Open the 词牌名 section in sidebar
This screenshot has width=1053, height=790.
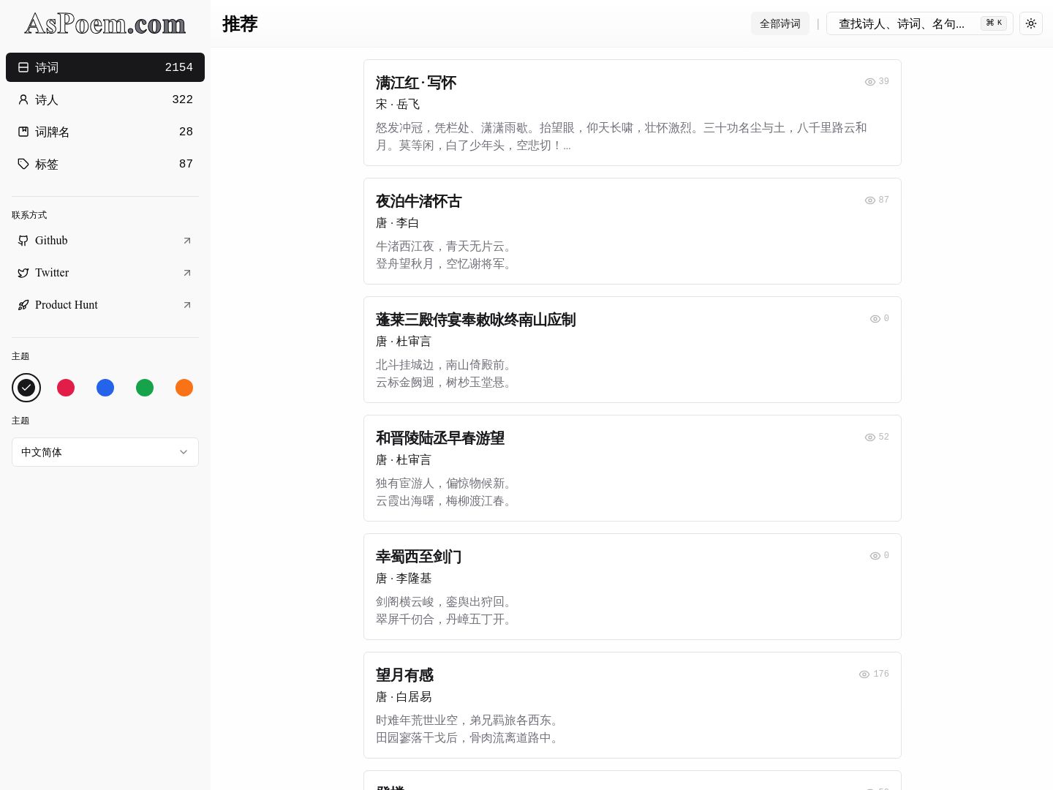pos(105,132)
